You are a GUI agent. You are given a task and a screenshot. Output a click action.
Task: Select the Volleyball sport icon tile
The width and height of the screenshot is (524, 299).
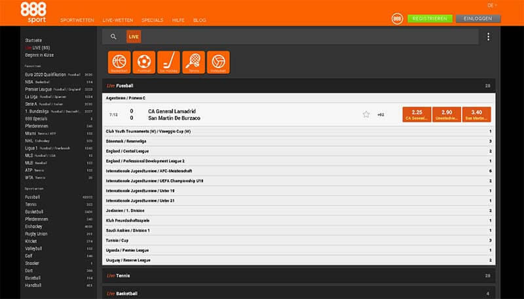[218, 62]
